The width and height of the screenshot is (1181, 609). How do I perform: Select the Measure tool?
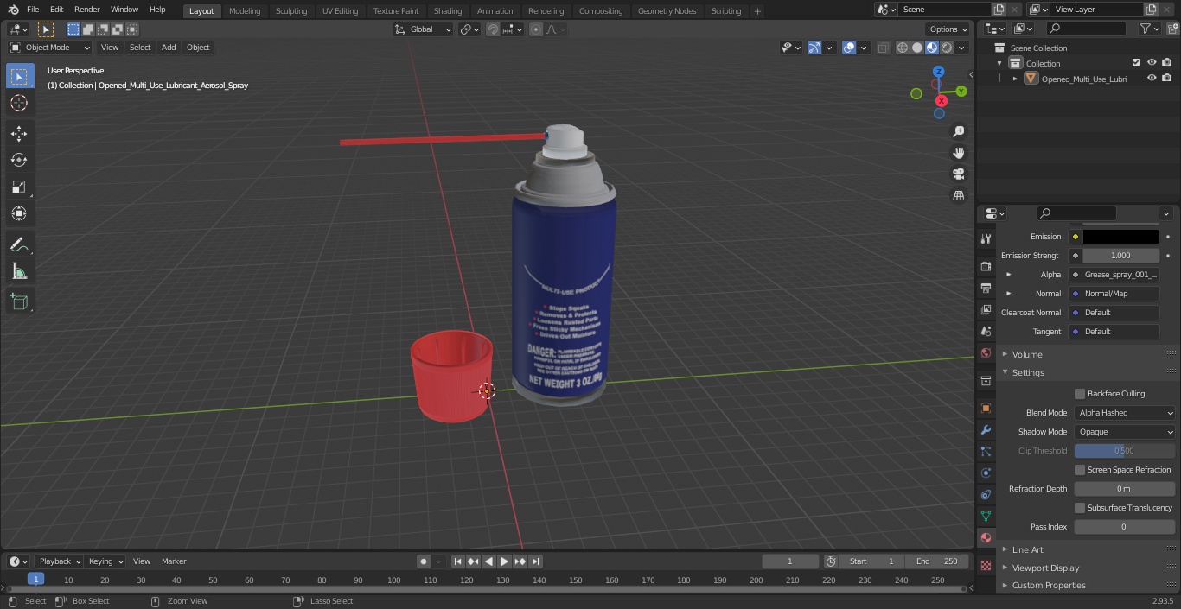click(x=19, y=272)
